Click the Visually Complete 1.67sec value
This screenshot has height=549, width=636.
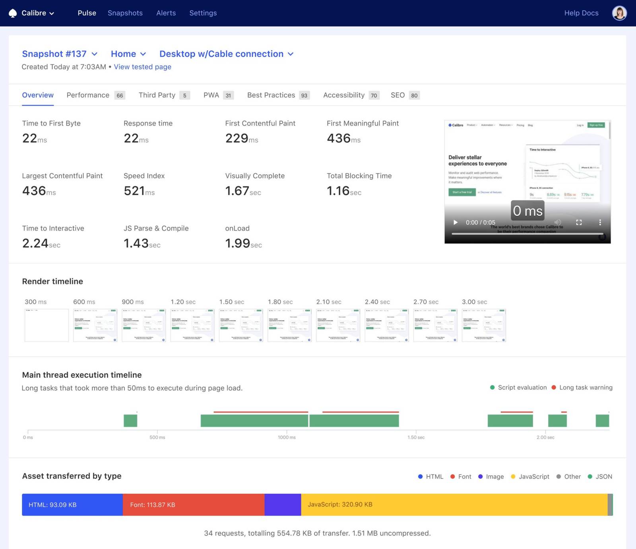point(243,191)
